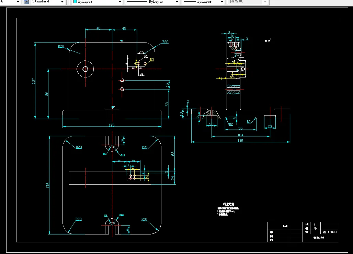
Task: Select the R20 label at top-left of front view
Action: tap(61, 46)
